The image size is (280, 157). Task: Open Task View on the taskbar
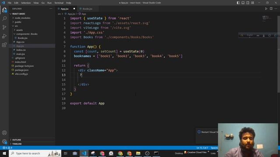[x=66, y=153]
